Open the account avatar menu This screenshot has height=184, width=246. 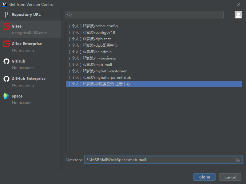click(x=238, y=15)
